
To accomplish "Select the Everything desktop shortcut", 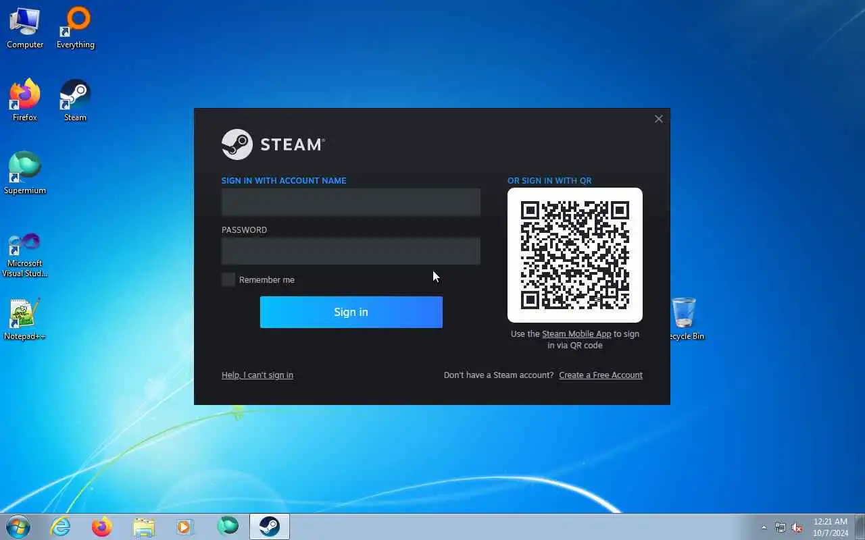I will click(x=76, y=28).
